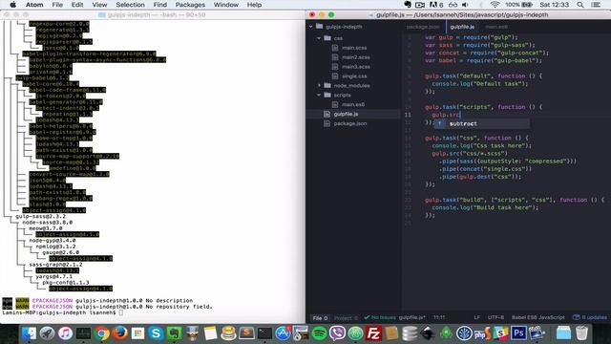The height and width of the screenshot is (344, 611).
Task: Launch Google Chrome from the Dock
Action: tap(102, 333)
